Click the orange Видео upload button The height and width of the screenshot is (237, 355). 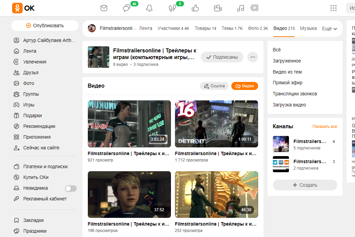244,86
